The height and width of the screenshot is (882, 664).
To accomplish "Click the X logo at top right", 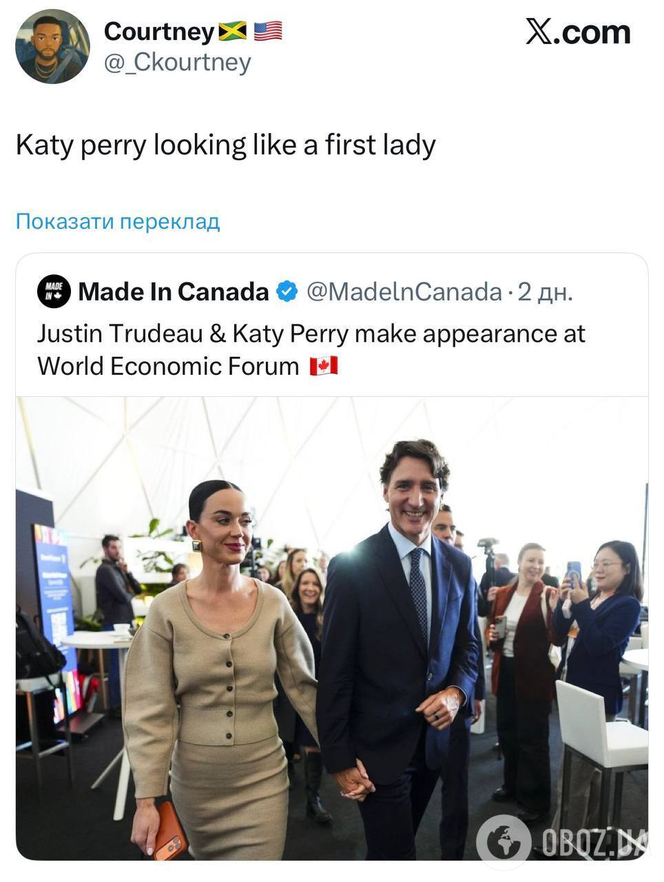I will pos(539,32).
